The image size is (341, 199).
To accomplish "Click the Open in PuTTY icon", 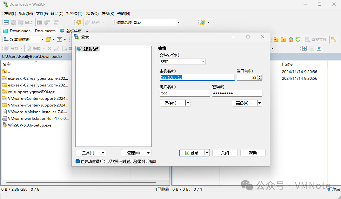I will pyautogui.click(x=47, y=22).
